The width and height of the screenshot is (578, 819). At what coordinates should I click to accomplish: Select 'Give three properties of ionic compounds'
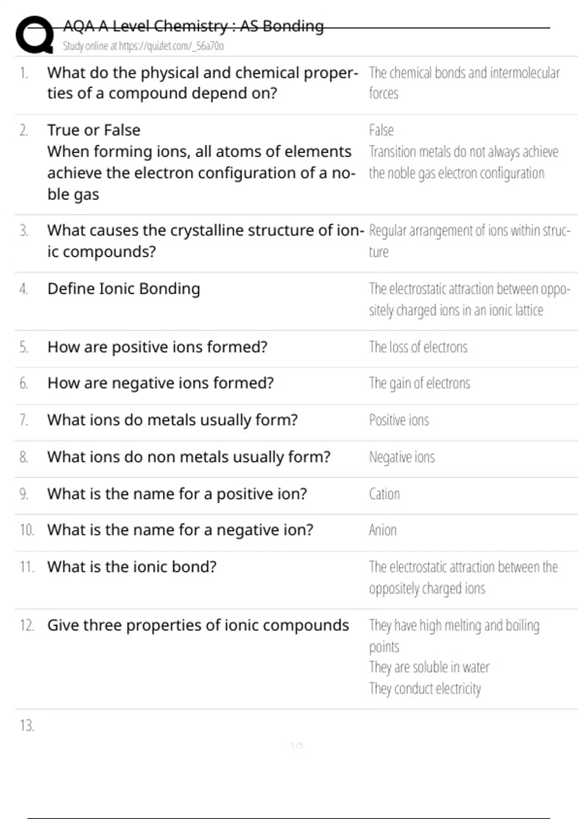[x=198, y=625]
